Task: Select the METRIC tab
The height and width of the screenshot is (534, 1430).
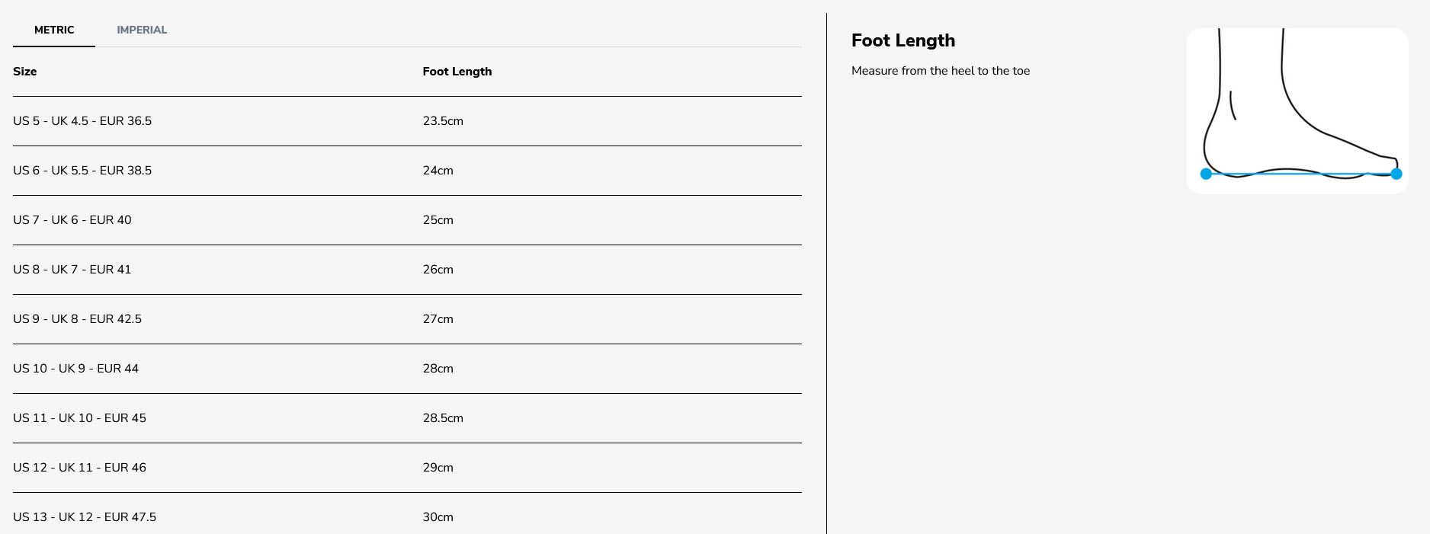Action: [x=54, y=30]
